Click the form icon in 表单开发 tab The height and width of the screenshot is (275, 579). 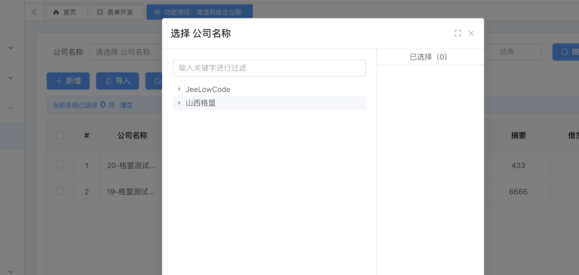pos(100,12)
